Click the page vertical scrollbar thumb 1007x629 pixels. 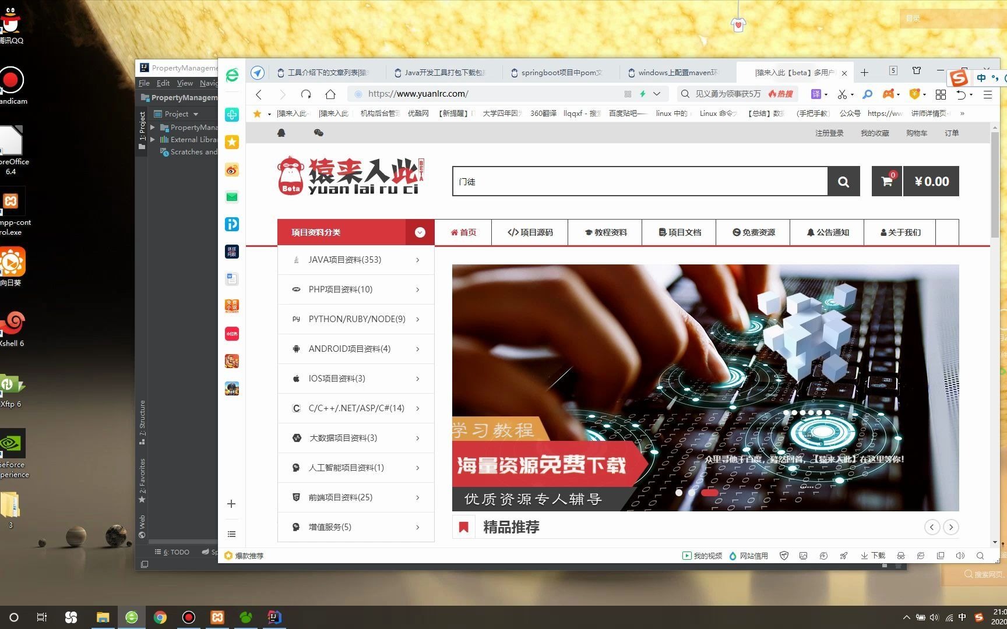[x=995, y=184]
